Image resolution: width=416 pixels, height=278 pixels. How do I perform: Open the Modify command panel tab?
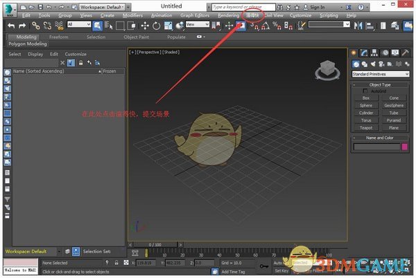coord(364,53)
